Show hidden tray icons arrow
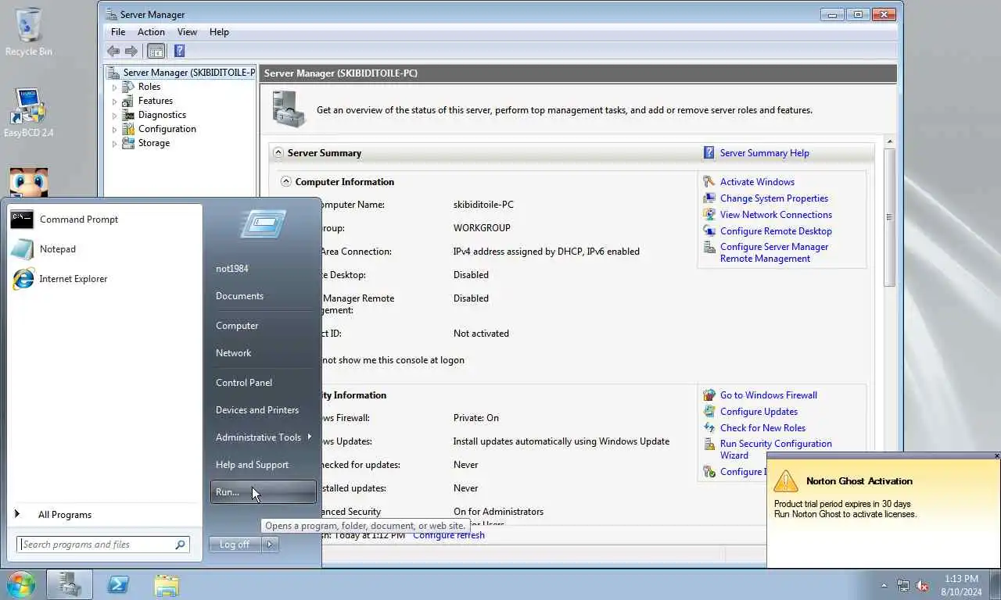1001x600 pixels. pos(884,585)
